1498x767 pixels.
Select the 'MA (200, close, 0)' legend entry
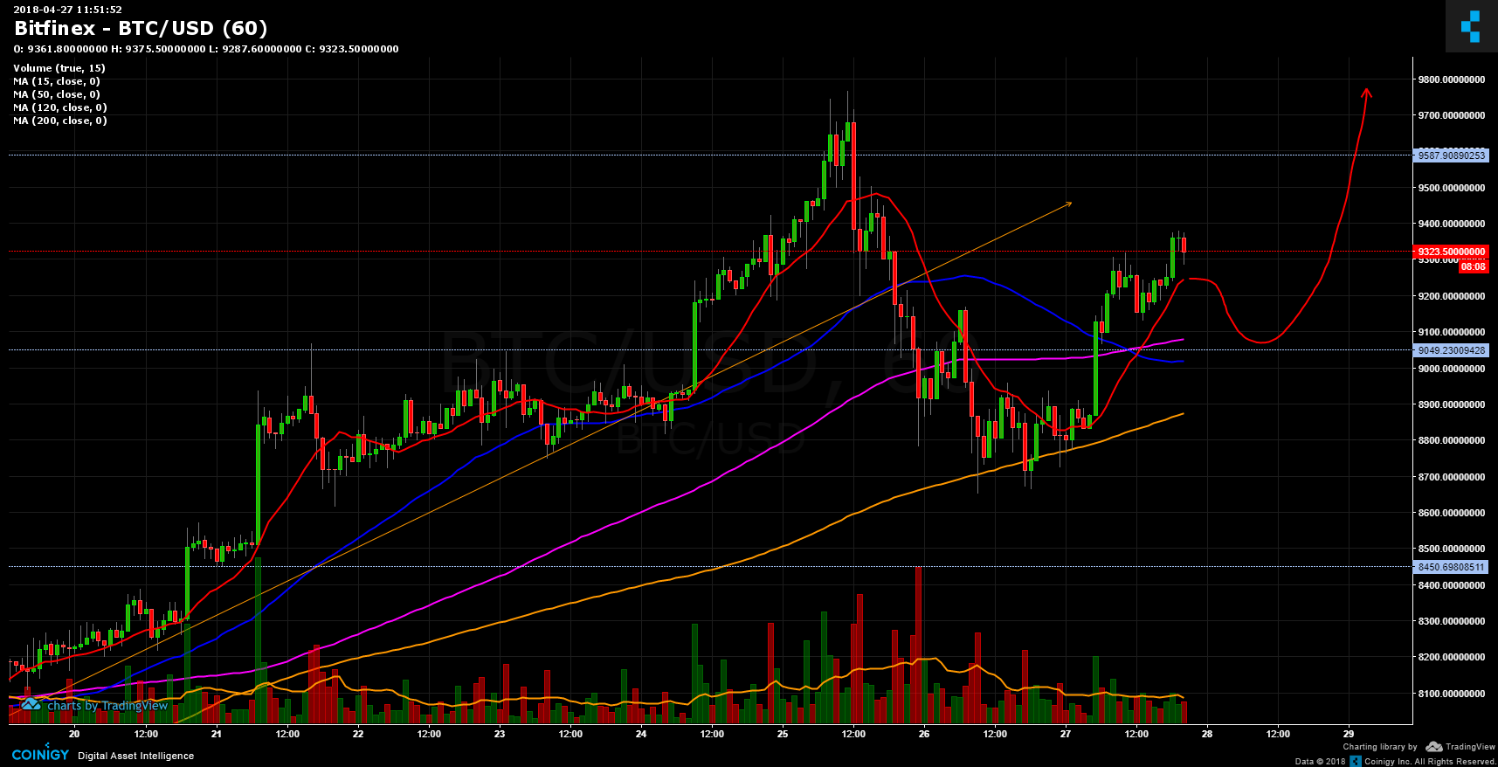[60, 121]
